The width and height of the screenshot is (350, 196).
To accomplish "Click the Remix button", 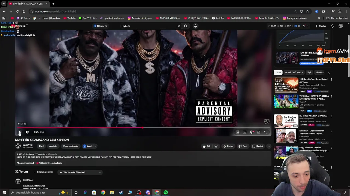I will point(88,146).
